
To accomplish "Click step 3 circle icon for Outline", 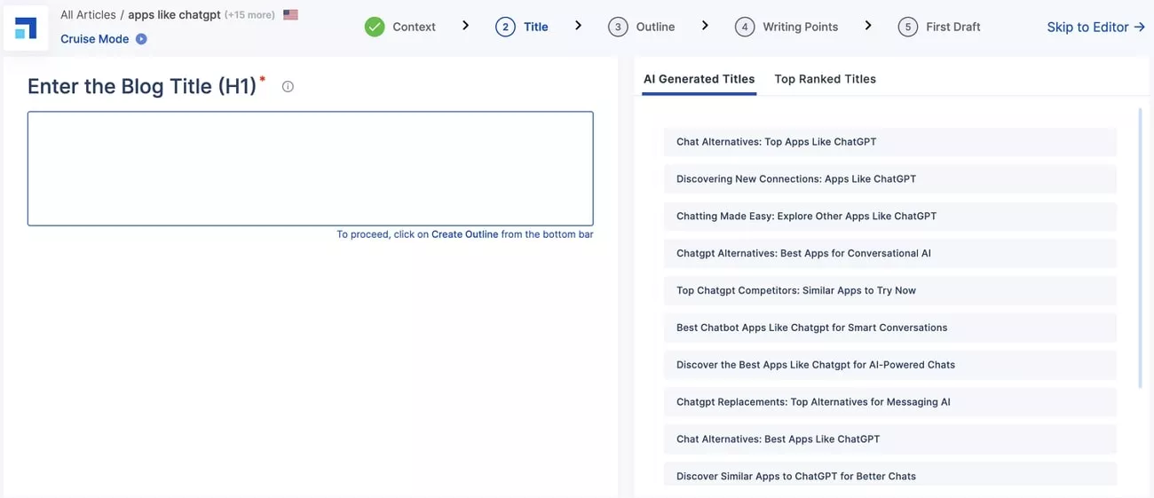I will pyautogui.click(x=618, y=27).
